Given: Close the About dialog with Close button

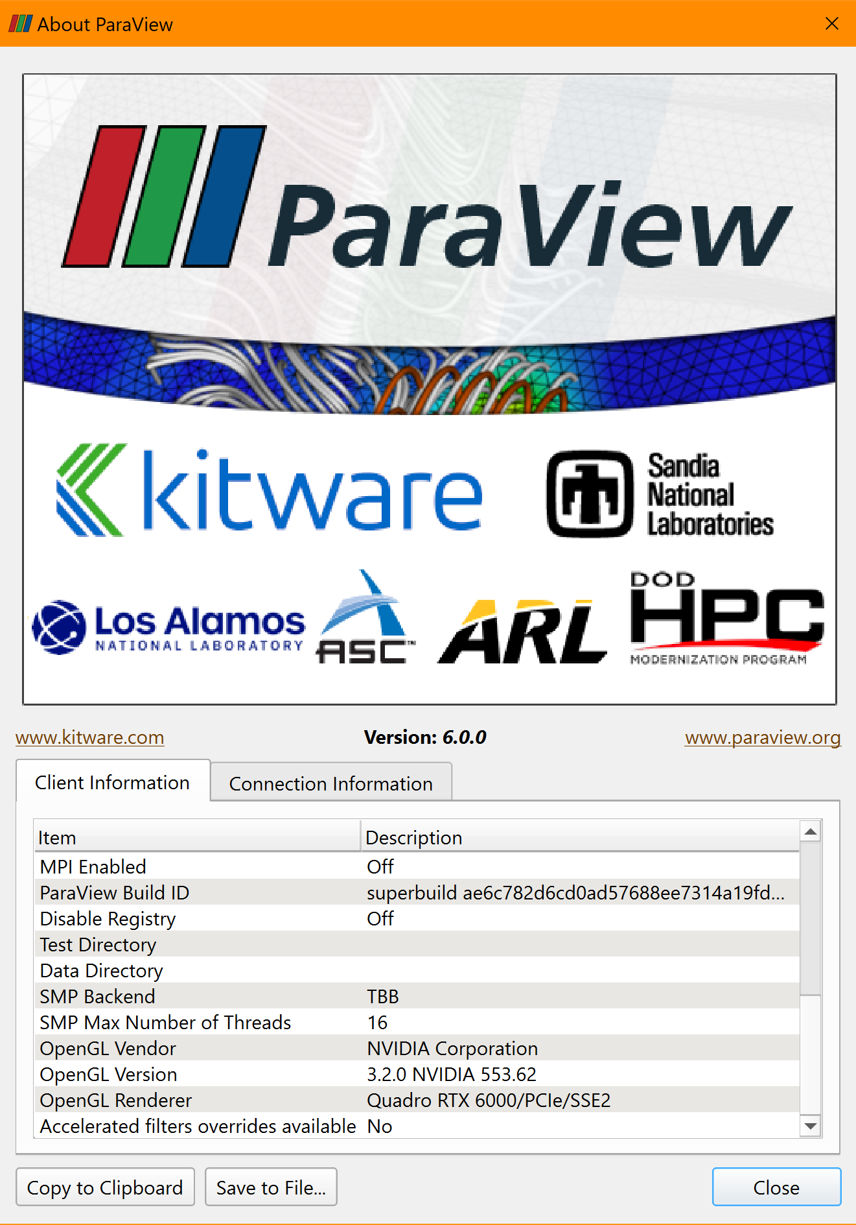Looking at the screenshot, I should pos(776,1187).
